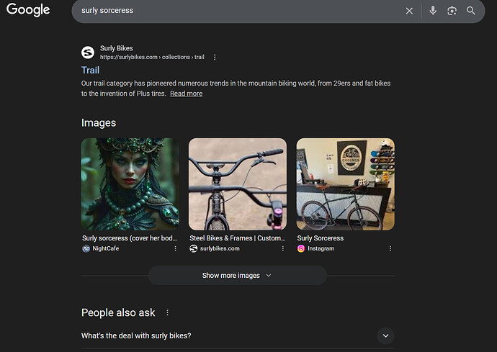Open Google Lens image search
Image resolution: width=497 pixels, height=352 pixels.
tap(452, 11)
